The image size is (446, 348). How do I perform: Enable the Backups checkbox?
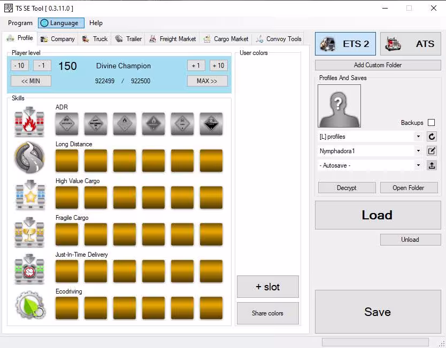tap(431, 123)
